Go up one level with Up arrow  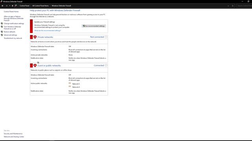coord(12,6)
